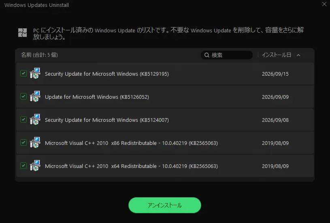
Task: Select Visual C++ 2010 x86 Redistributable name
Action: point(131,143)
